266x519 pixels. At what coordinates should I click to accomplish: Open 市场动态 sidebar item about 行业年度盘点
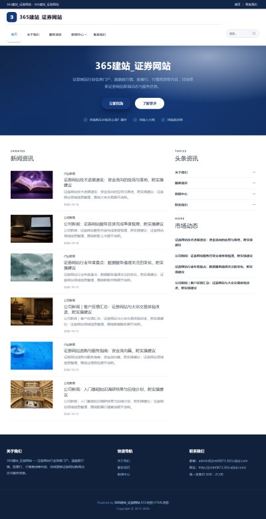[x=214, y=269]
